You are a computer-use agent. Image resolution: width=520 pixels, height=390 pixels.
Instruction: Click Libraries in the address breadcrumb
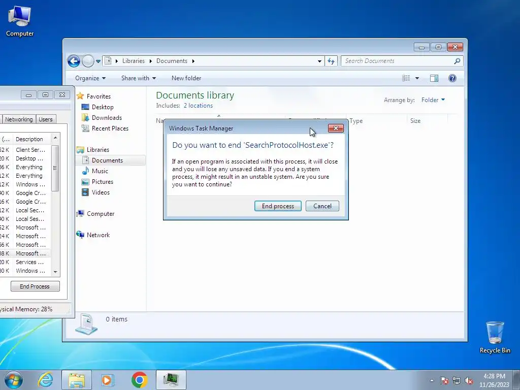134,61
